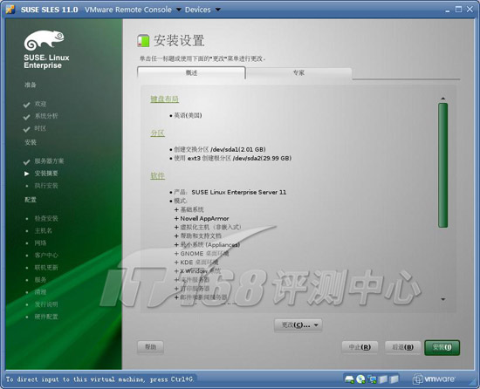Click the /dev/sda1 swap partition line
This screenshot has height=389, width=480.
(219, 149)
